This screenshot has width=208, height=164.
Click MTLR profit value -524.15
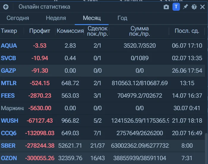(40, 83)
